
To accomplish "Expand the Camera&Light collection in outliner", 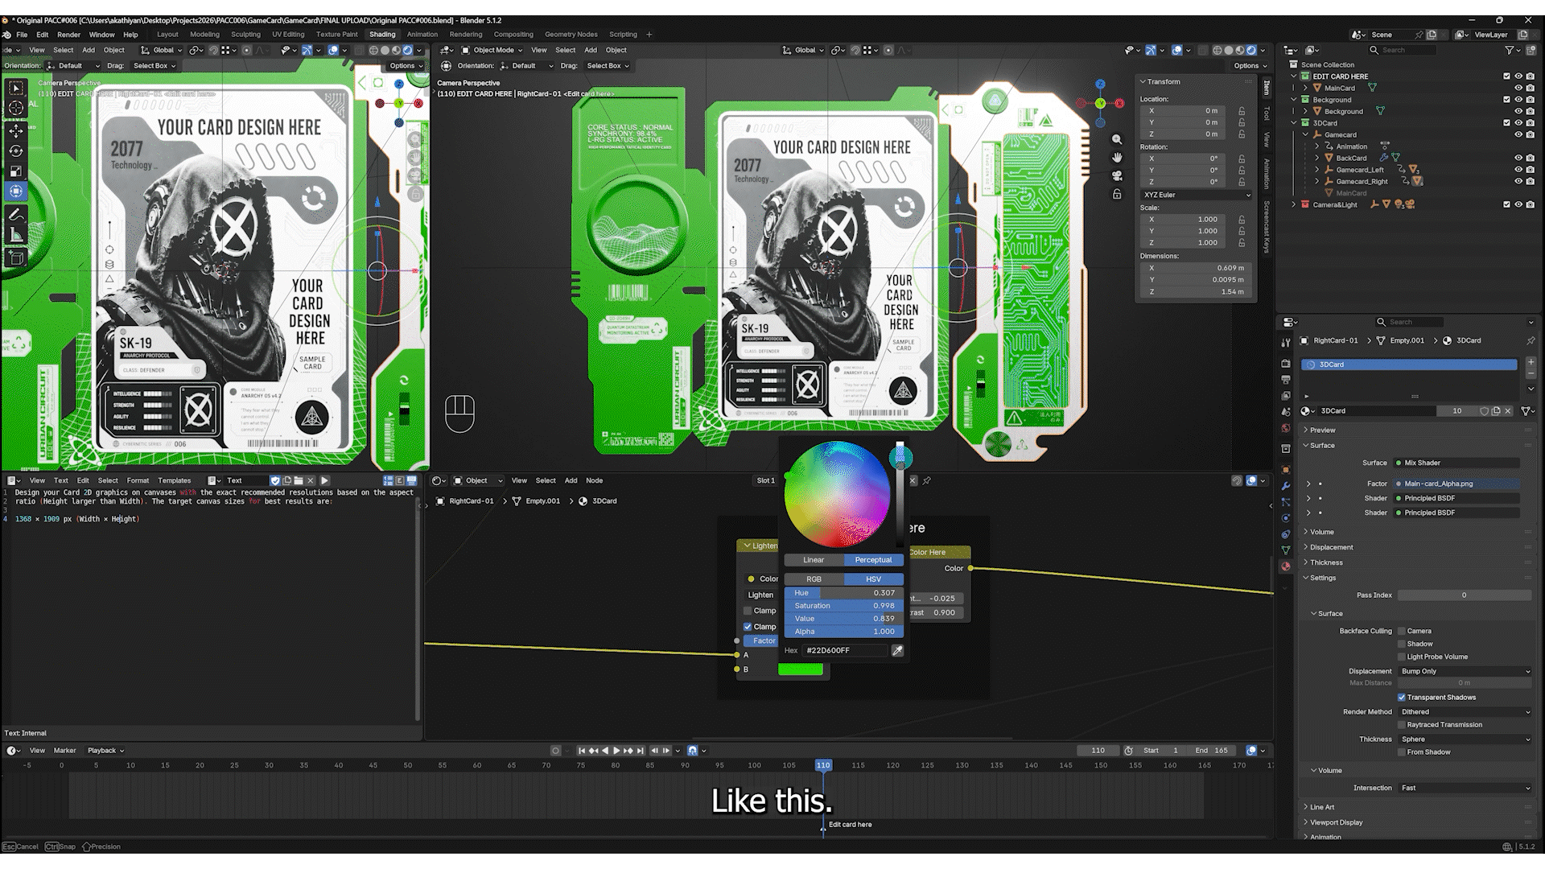I will (1294, 204).
